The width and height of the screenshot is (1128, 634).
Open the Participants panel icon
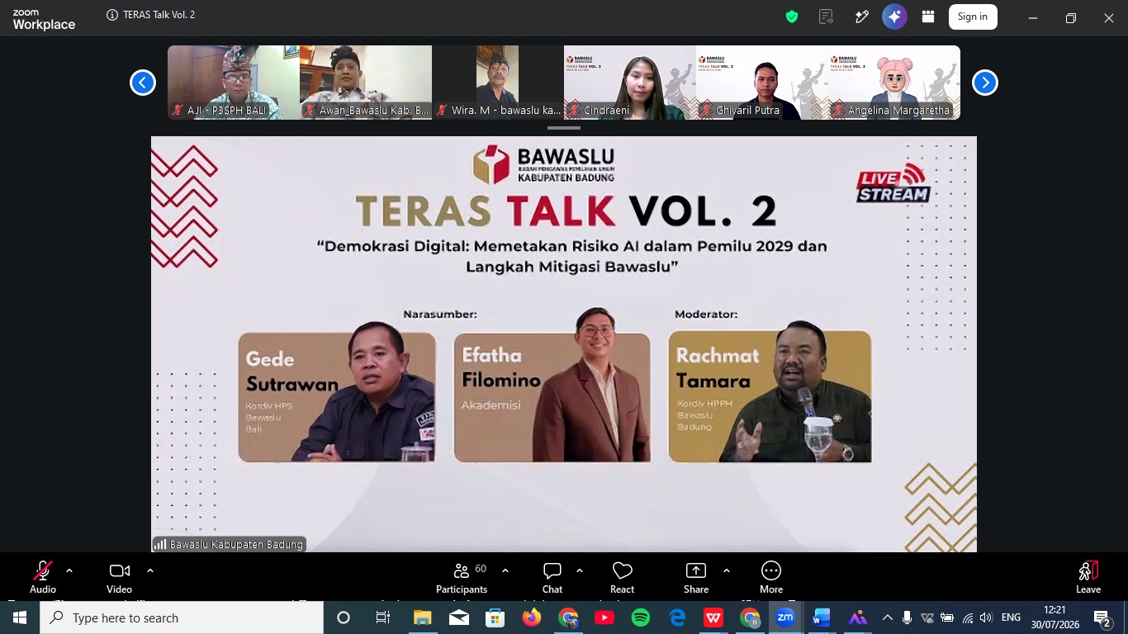tap(462, 570)
